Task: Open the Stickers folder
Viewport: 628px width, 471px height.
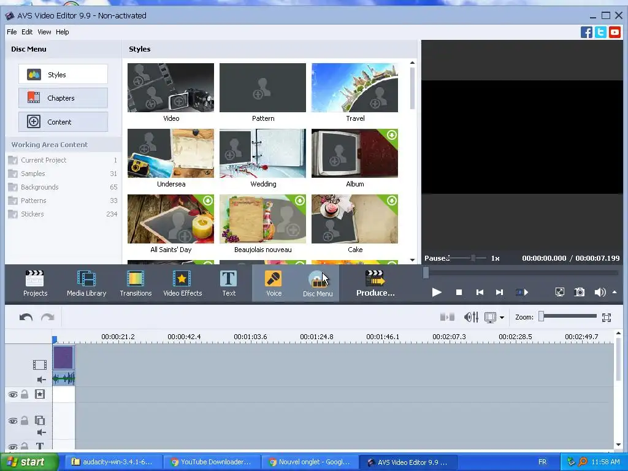Action: pyautogui.click(x=63, y=214)
